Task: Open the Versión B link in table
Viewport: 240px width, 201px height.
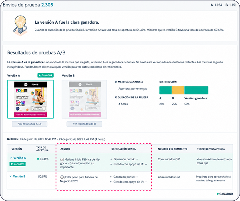Action: 19,176
